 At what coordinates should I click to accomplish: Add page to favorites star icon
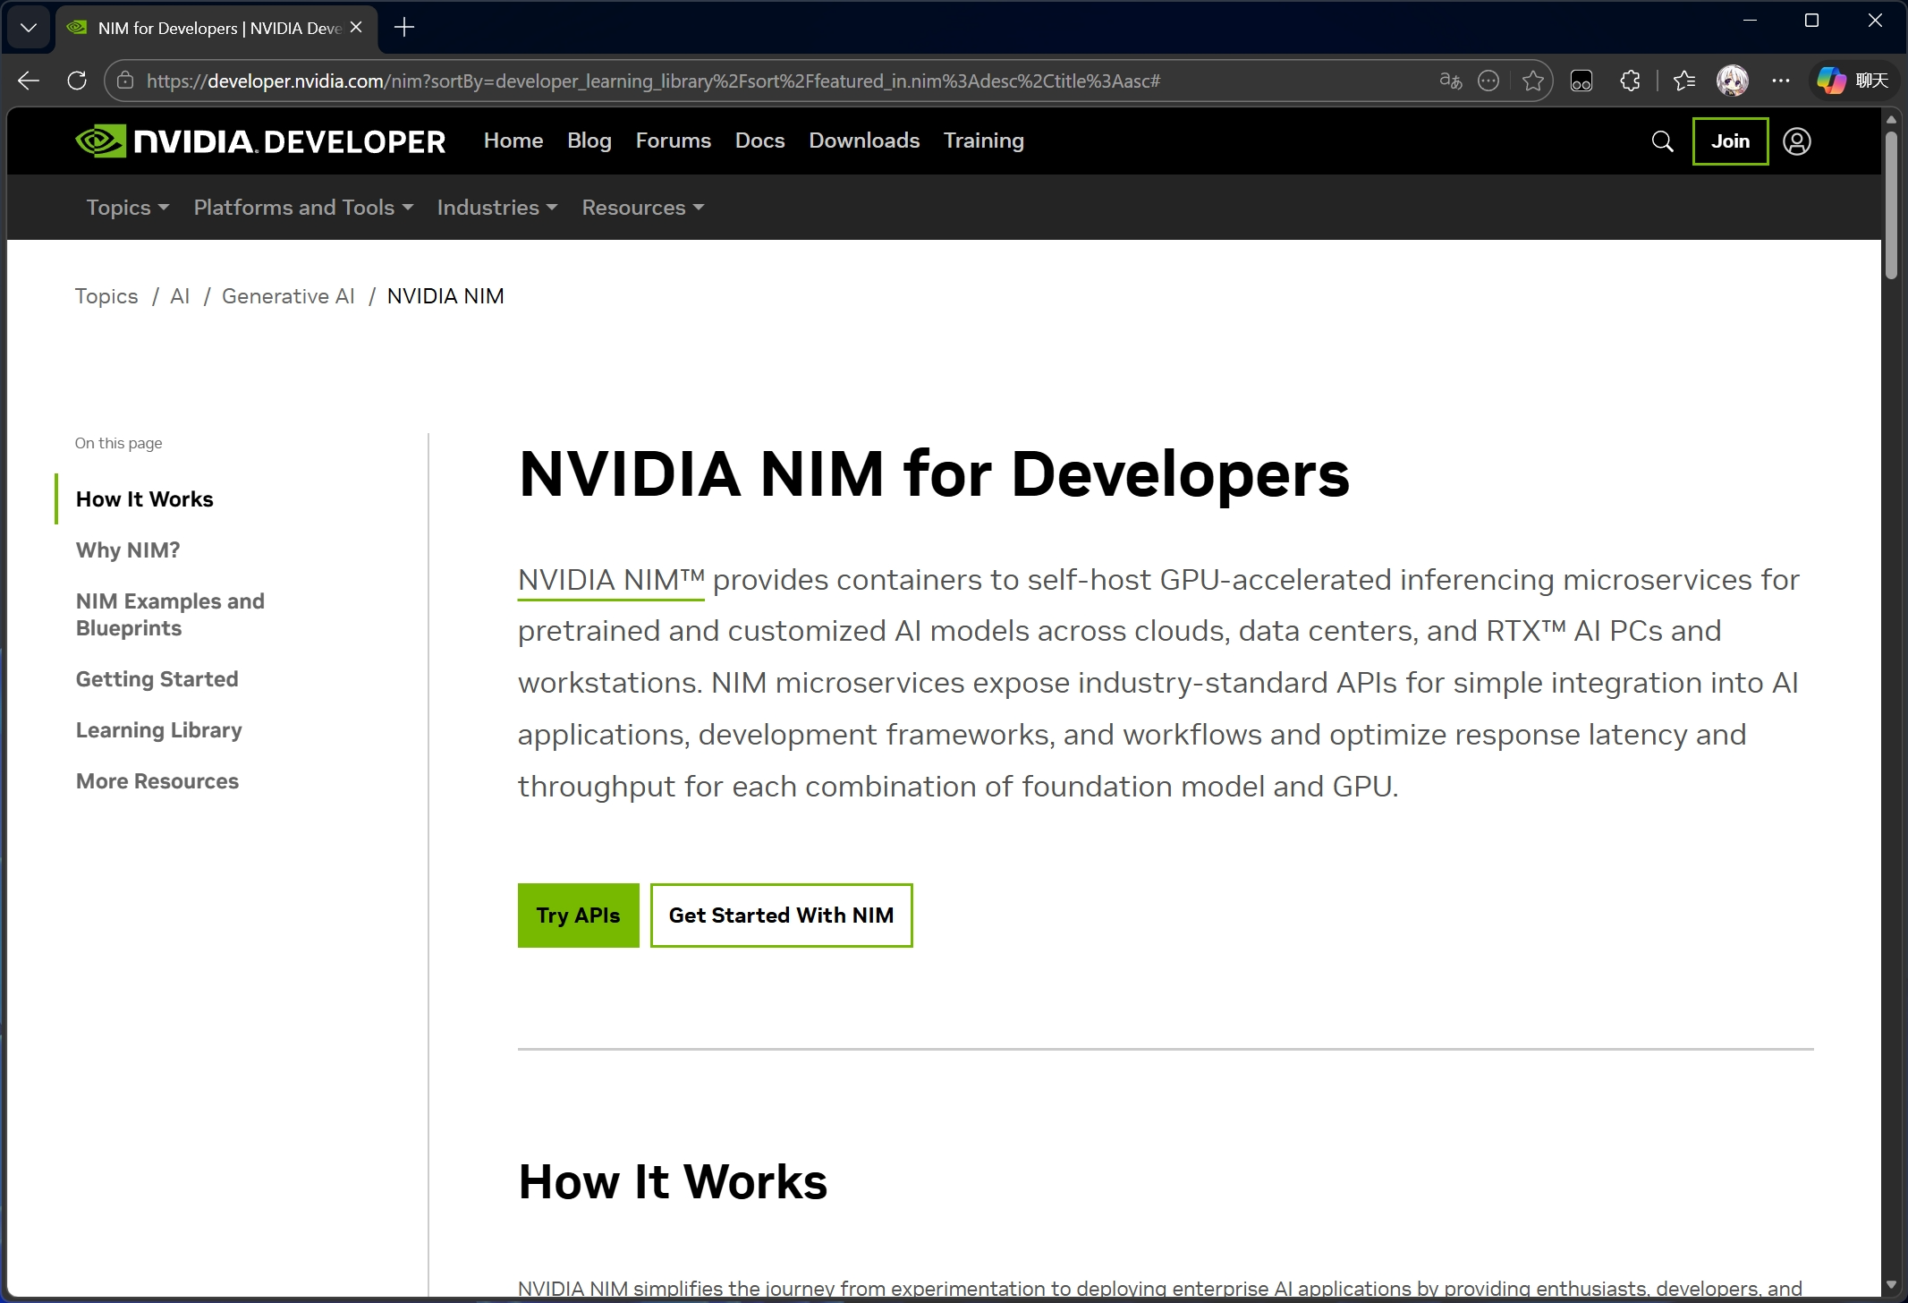coord(1533,81)
